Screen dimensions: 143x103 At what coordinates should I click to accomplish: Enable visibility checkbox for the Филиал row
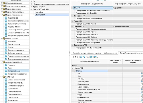point(142,79)
